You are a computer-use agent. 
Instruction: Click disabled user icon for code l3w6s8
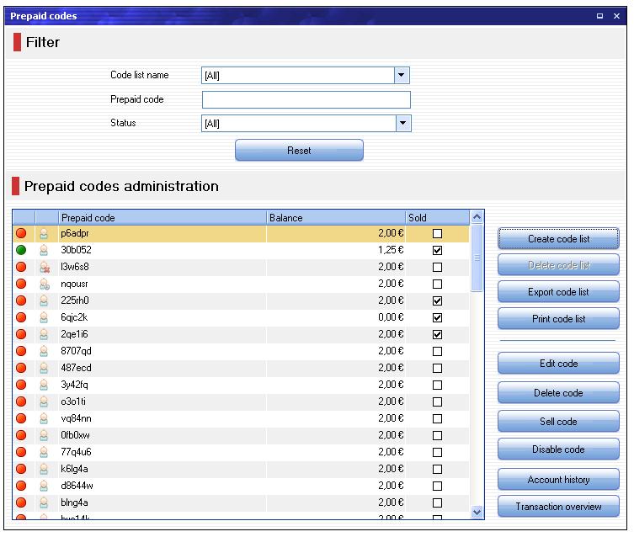click(45, 268)
